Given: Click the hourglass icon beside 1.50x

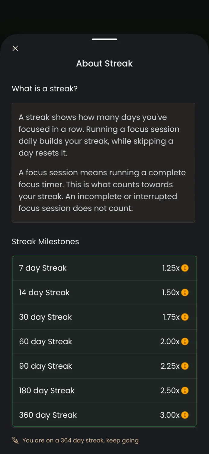Looking at the screenshot, I should [185, 292].
